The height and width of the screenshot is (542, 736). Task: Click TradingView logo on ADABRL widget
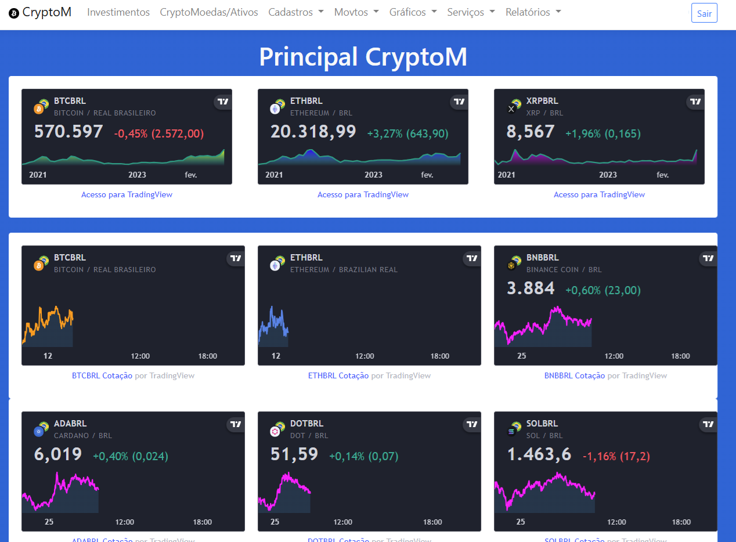236,424
